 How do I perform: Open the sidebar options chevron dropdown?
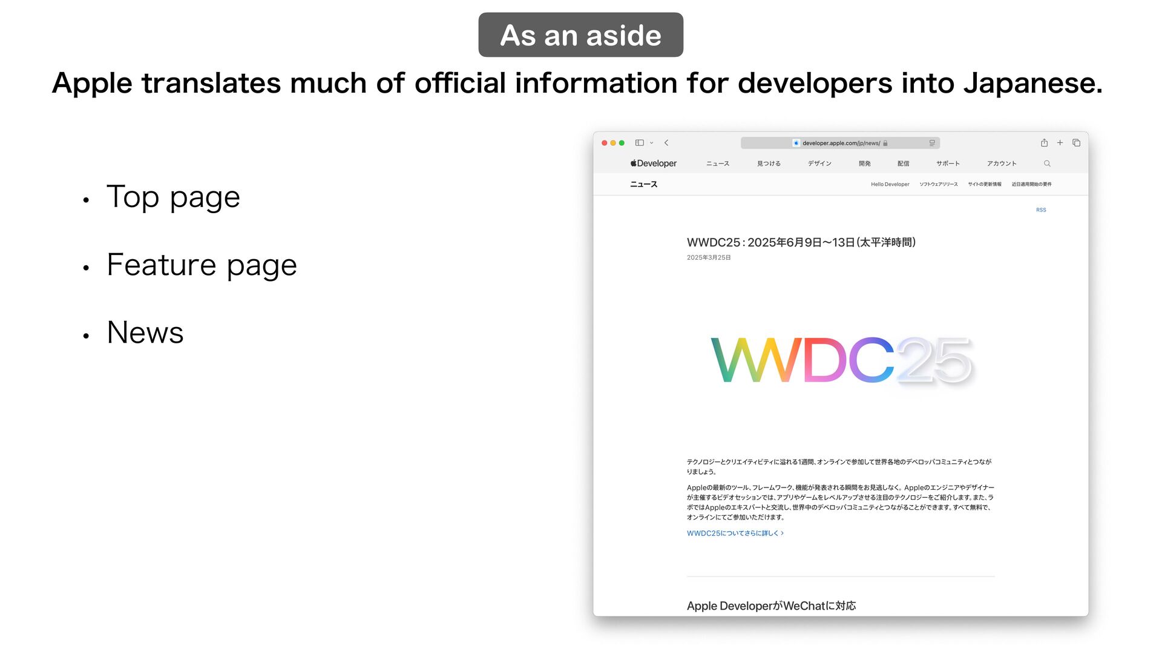coord(652,143)
